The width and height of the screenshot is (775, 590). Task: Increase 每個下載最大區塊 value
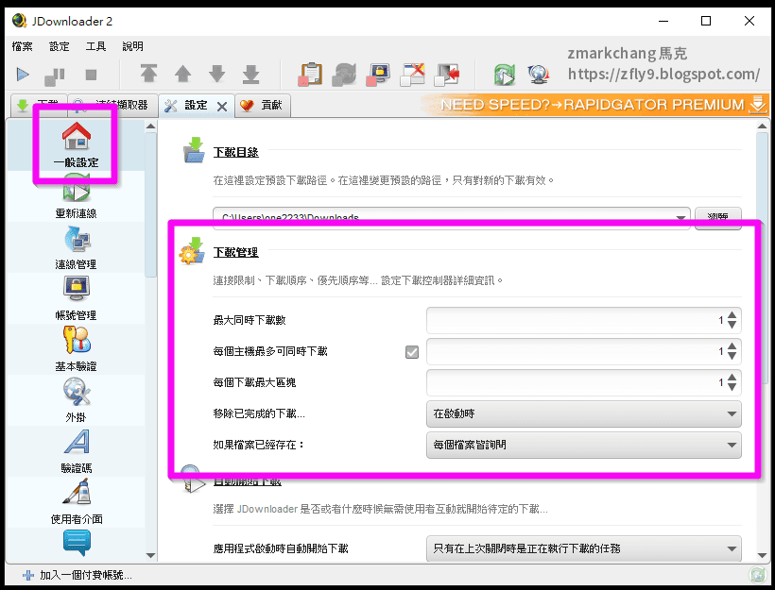click(x=732, y=378)
